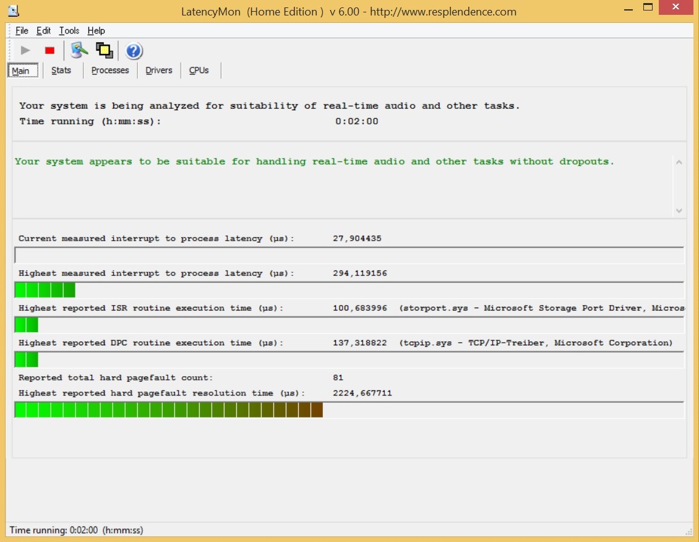Switch to the CPUs tab
699x542 pixels.
click(x=199, y=71)
